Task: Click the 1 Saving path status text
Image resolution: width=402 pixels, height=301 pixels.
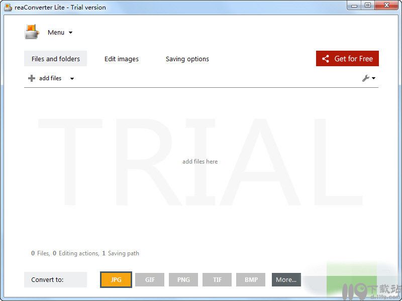Action: pos(121,253)
